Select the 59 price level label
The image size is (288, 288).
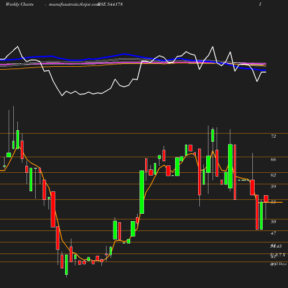[274, 187]
